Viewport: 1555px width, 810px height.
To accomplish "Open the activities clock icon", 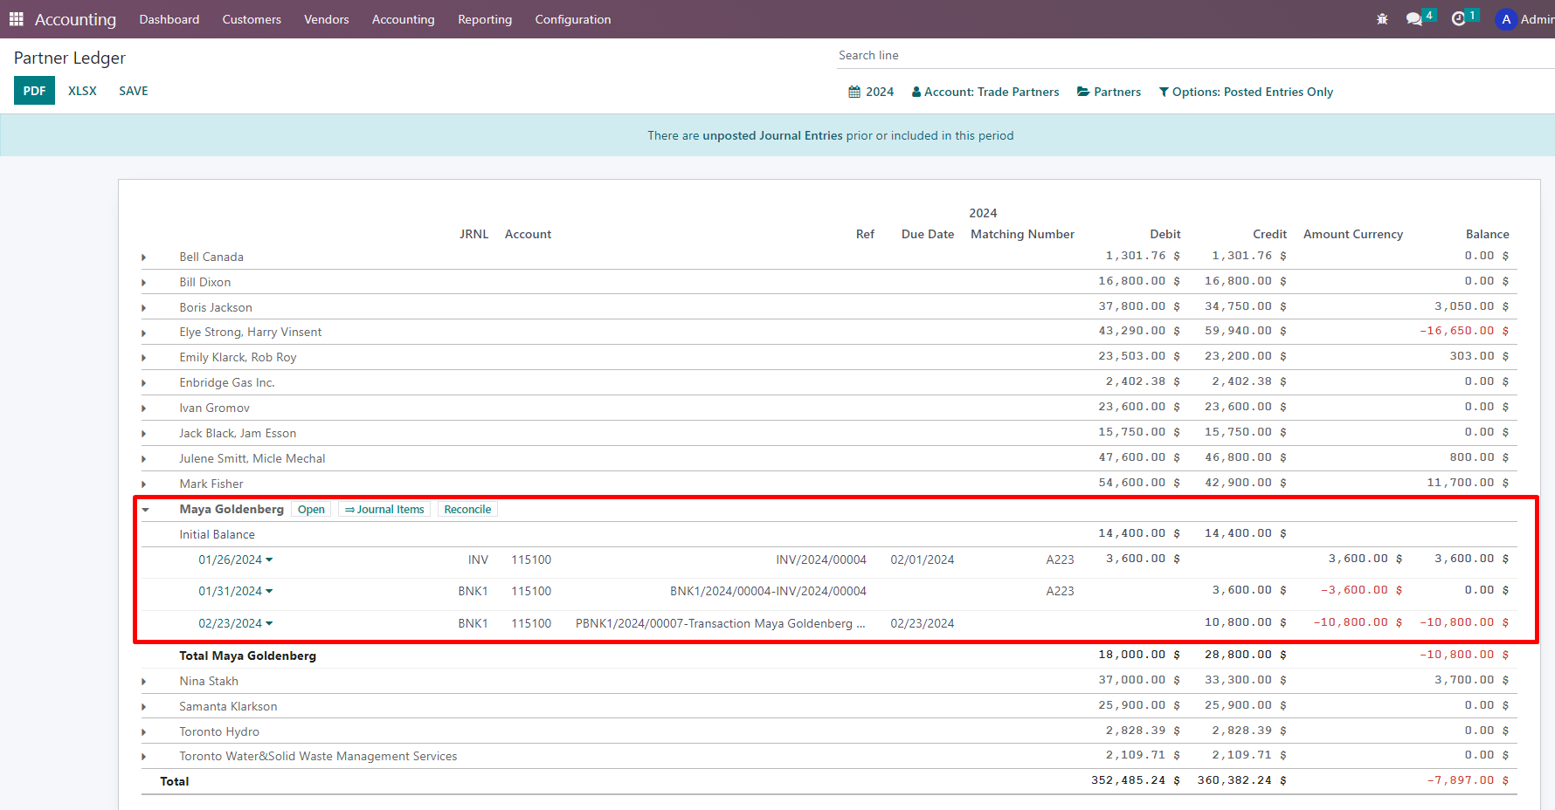I will pos(1458,19).
